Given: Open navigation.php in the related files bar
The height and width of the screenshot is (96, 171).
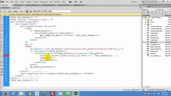Looking at the screenshot, I should 15,8.
